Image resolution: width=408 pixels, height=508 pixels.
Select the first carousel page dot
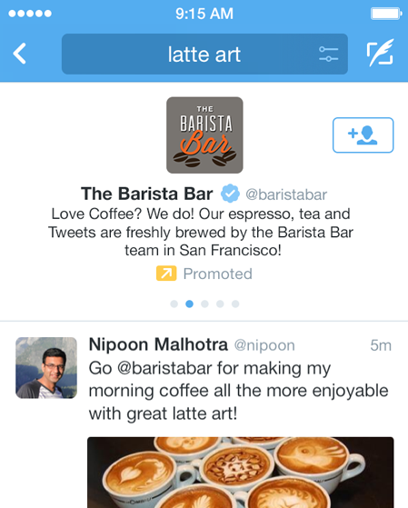(174, 304)
